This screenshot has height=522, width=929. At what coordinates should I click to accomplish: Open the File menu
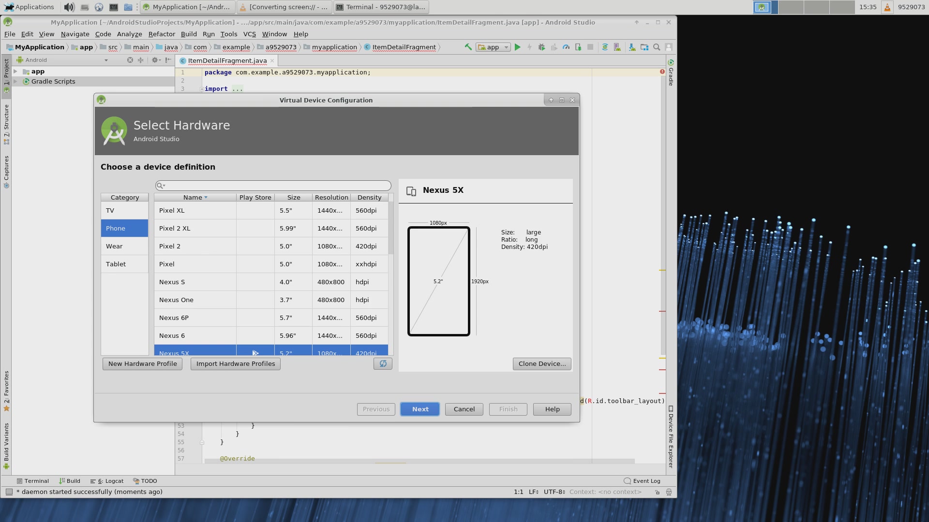click(10, 34)
